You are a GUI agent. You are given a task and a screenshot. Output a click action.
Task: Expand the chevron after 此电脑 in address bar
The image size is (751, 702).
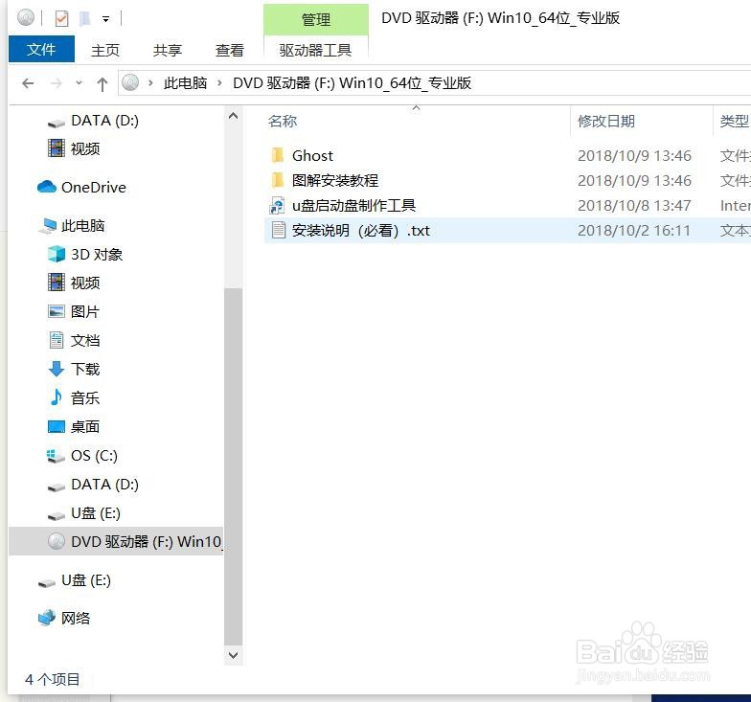click(x=220, y=83)
